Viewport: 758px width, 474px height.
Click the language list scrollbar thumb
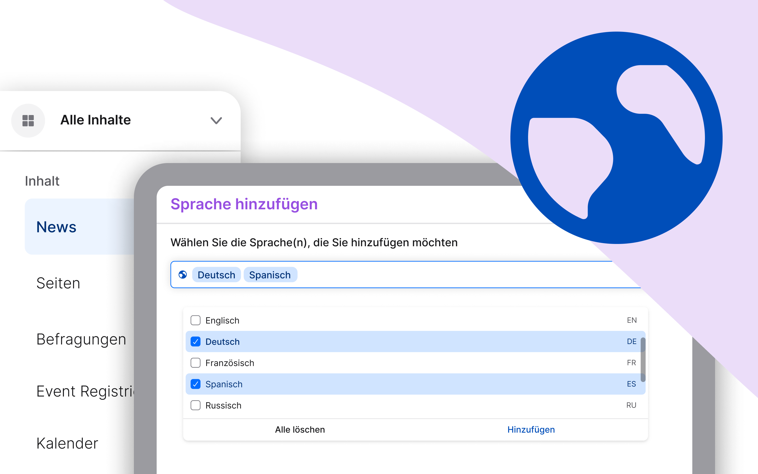(643, 359)
